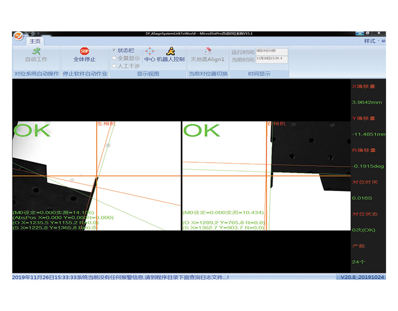This screenshot has width=398, height=311.
Task: Tick the 人工干涉 checkbox
Action: (114, 66)
